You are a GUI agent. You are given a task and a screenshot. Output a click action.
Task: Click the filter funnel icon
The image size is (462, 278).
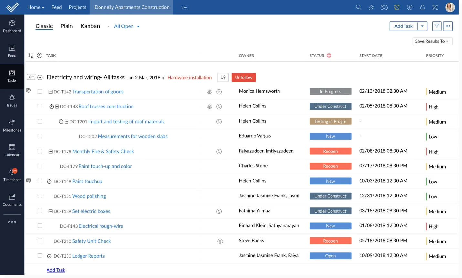[x=436, y=26]
